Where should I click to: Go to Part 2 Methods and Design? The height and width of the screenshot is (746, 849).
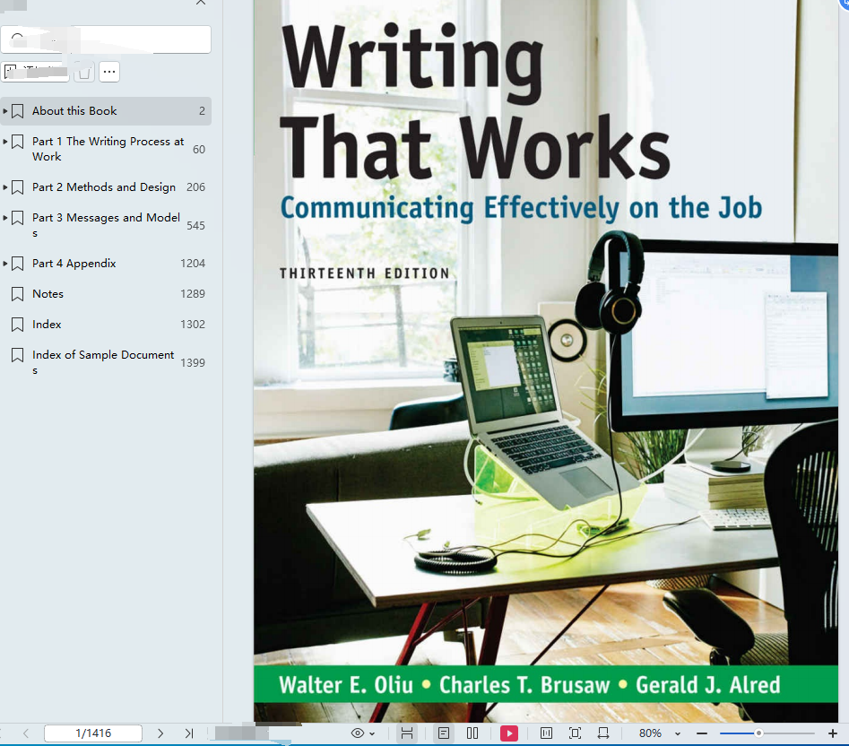106,187
